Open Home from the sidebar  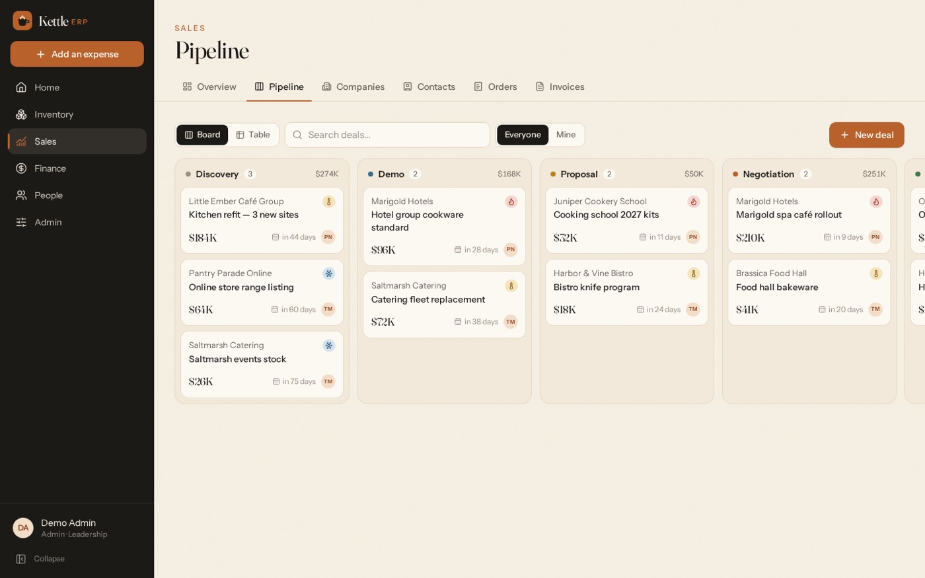pos(77,87)
